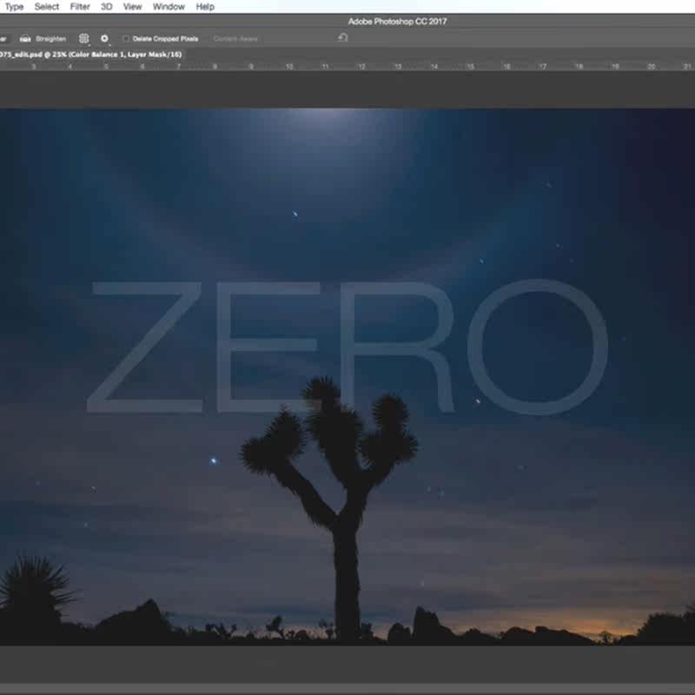Screen dimensions: 695x695
Task: Open the Select menu
Action: tap(47, 6)
